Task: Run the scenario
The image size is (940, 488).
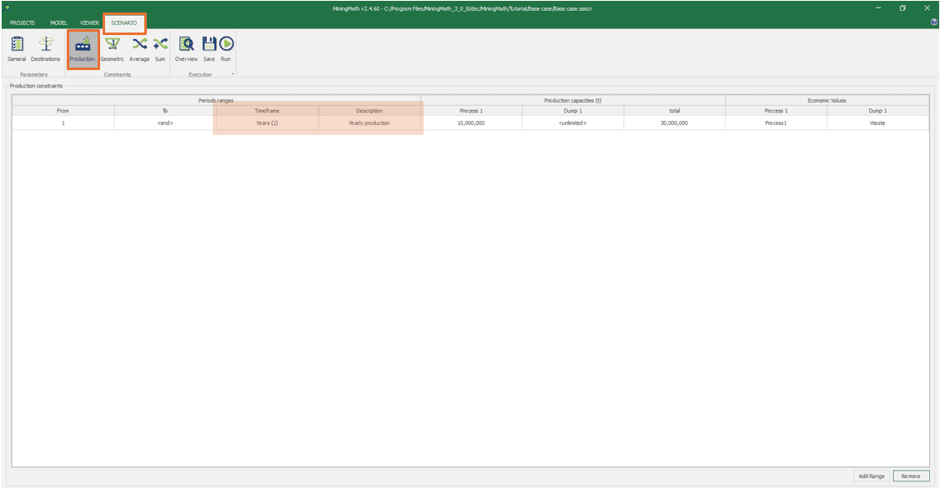Action: pos(226,49)
